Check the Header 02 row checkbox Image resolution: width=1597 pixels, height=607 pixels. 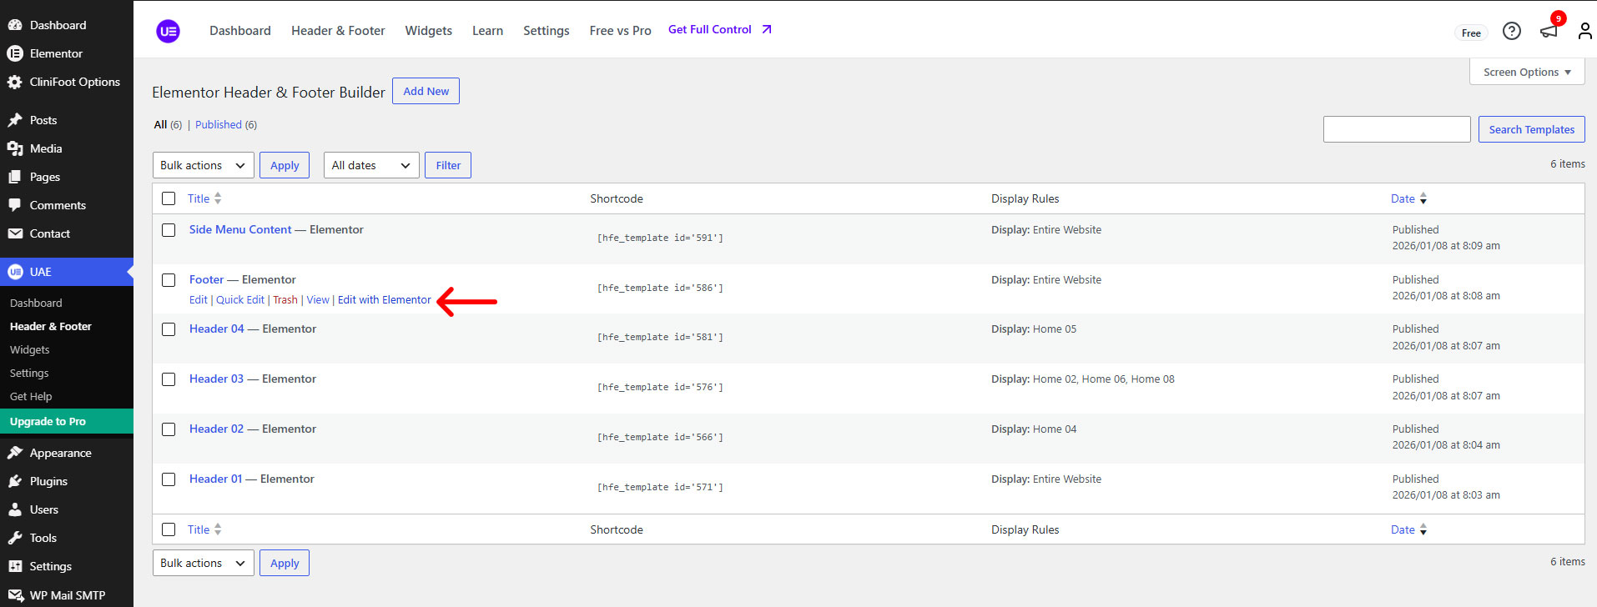pyautogui.click(x=169, y=429)
